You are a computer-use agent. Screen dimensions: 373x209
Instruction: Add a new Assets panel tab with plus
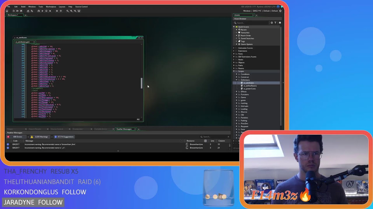(256, 15)
